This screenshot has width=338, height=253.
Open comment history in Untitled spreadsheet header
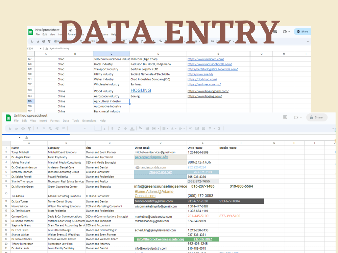coord(285,117)
